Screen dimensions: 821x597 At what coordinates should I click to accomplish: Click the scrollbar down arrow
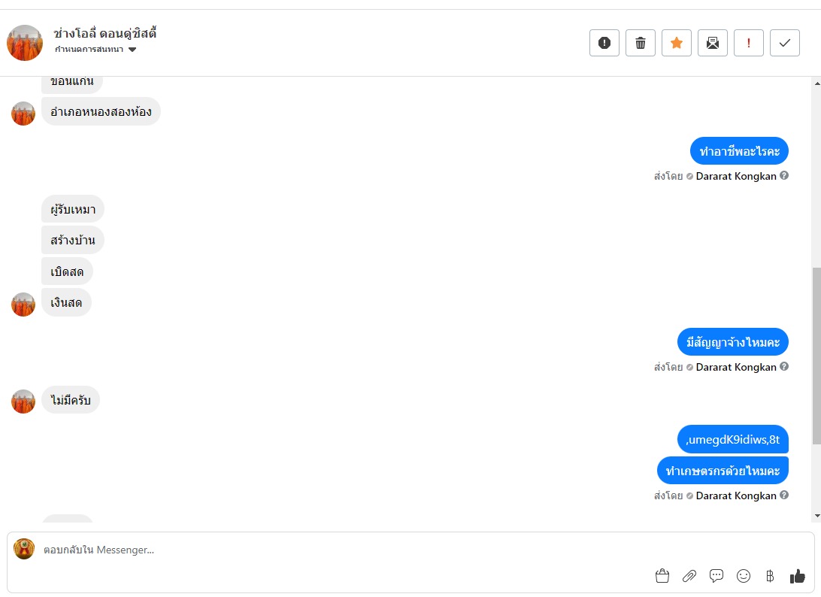pyautogui.click(x=816, y=516)
